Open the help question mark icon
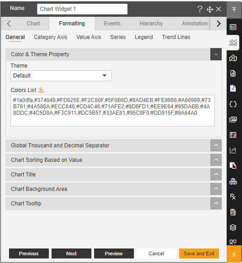Image resolution: width=242 pixels, height=263 pixels. [x=200, y=9]
